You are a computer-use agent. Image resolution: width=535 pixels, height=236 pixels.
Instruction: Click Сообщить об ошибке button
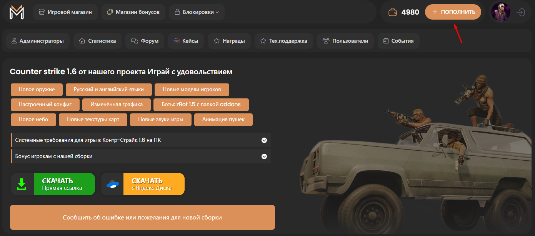click(142, 217)
